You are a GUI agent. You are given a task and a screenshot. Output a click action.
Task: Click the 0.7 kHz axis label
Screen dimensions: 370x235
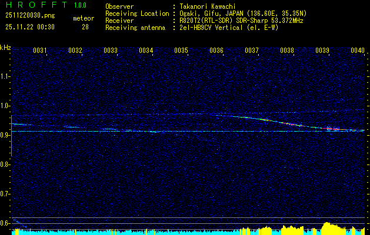coord(5,194)
